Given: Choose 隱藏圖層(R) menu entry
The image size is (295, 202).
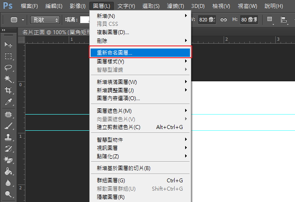Looking at the screenshot, I should (x=140, y=197).
